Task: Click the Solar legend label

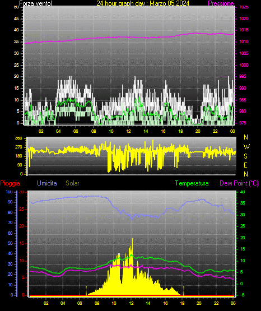Action: 72,183
